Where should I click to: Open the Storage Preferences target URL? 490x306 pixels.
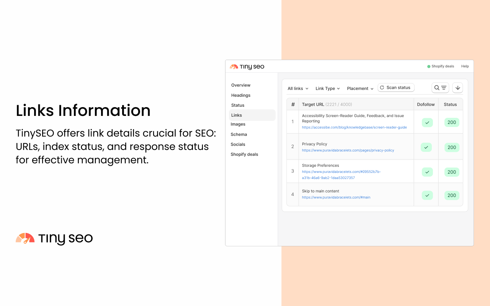point(341,175)
